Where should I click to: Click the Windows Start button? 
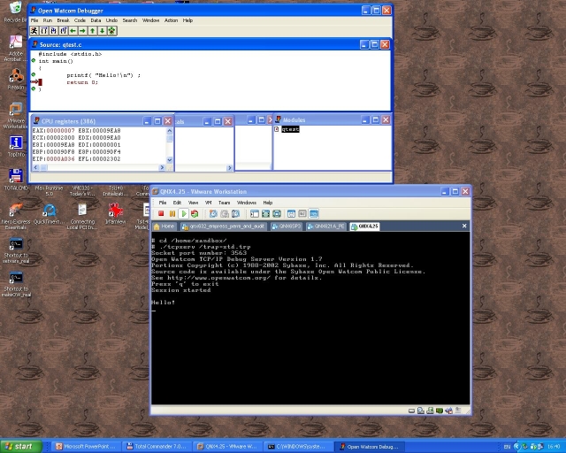tap(20, 447)
